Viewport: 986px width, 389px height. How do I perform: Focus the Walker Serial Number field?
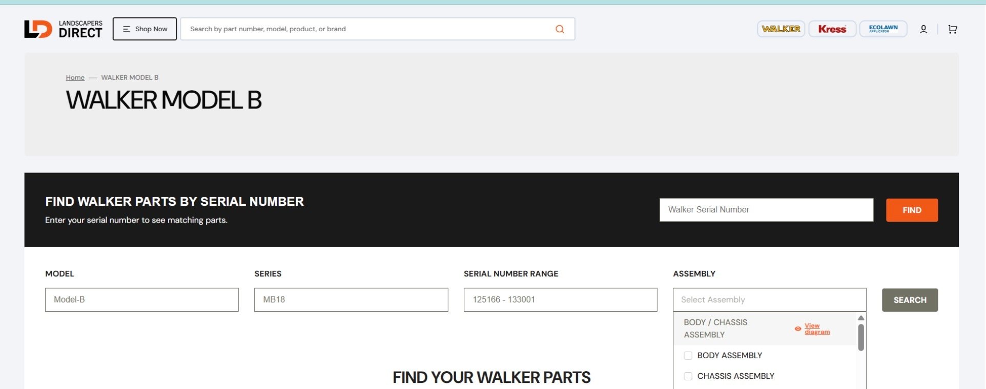point(766,210)
